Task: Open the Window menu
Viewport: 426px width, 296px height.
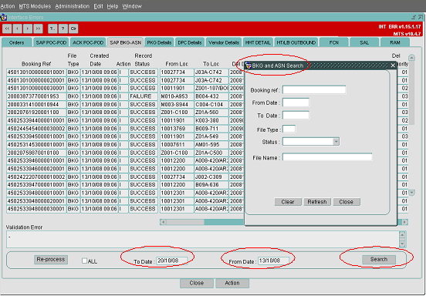Action: click(x=132, y=6)
